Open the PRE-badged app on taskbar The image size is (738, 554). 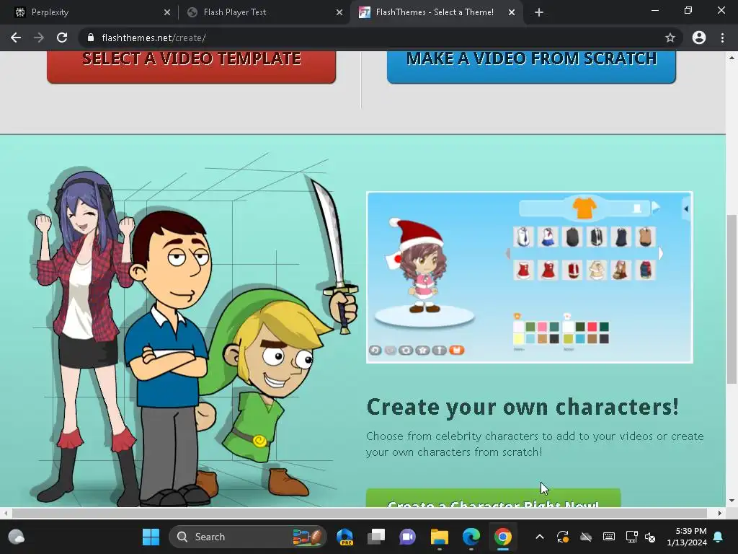click(345, 537)
